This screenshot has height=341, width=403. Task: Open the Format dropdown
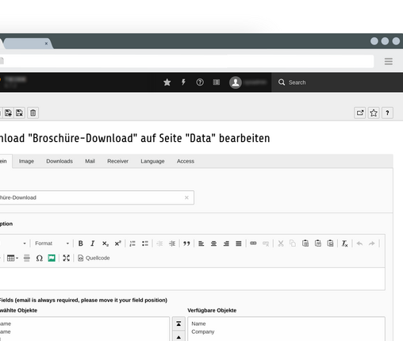coord(52,243)
